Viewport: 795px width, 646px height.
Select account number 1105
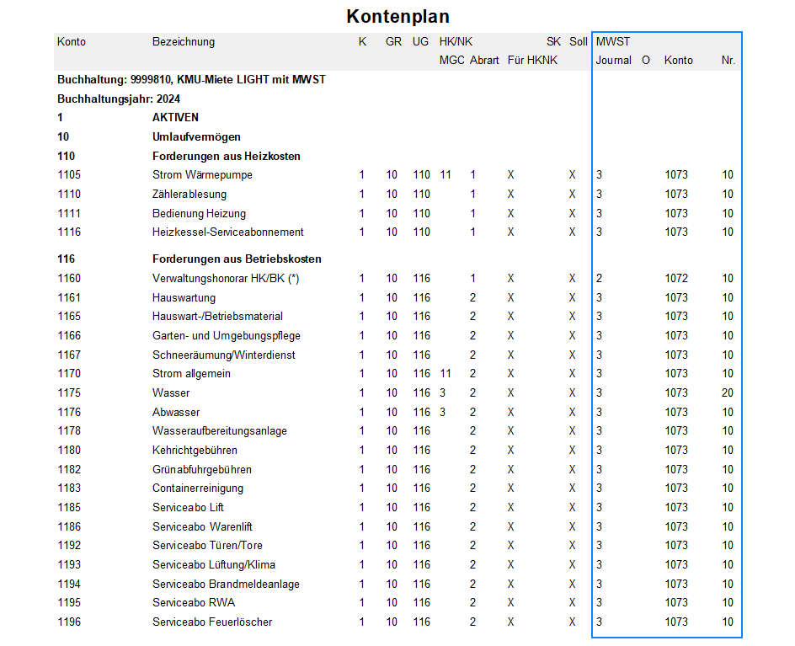[x=69, y=175]
